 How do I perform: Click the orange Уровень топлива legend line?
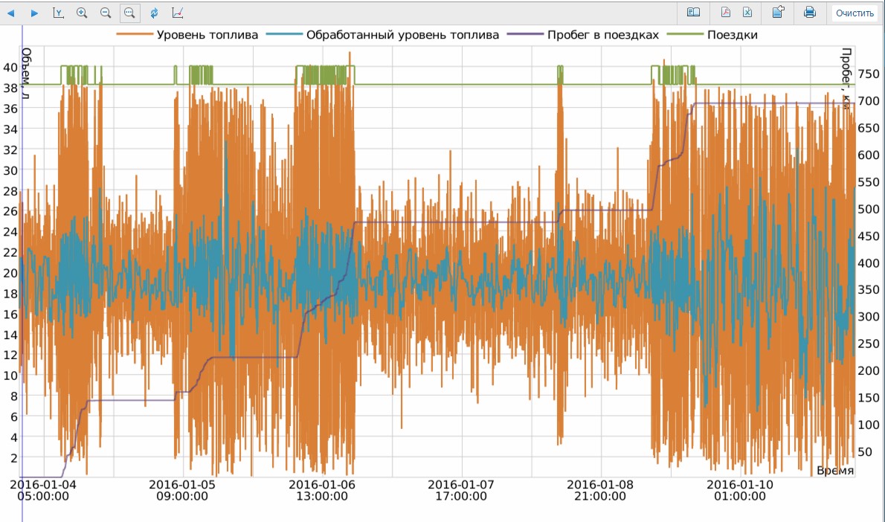tap(134, 35)
